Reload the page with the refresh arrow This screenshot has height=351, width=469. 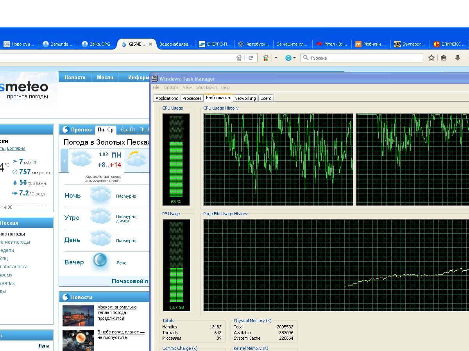(x=251, y=58)
